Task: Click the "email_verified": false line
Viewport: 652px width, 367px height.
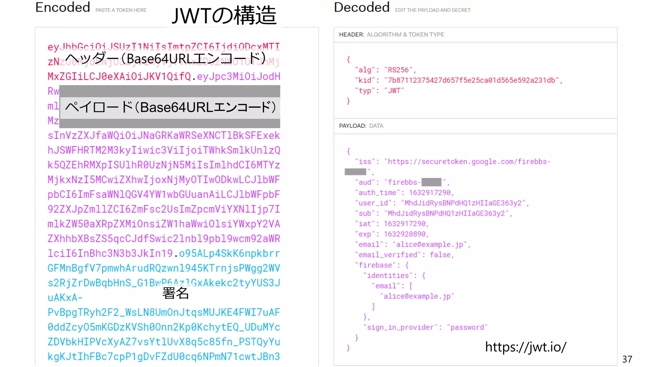Action: pos(404,255)
